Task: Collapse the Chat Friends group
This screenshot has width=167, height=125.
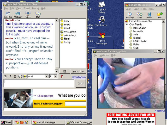Action: pos(127,24)
